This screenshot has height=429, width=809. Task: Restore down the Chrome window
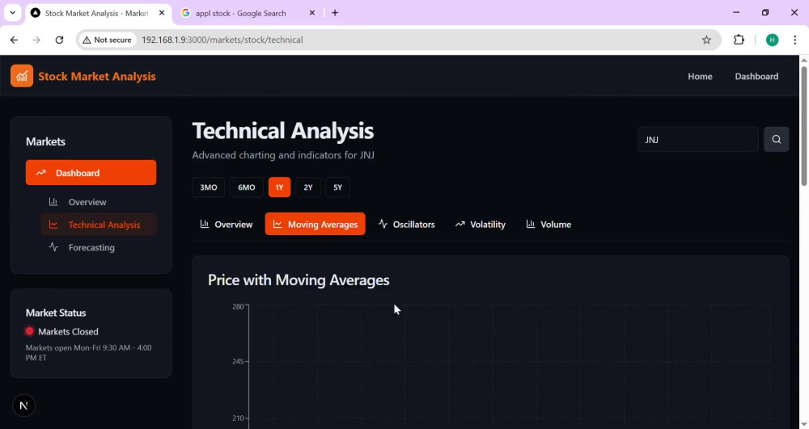click(765, 12)
